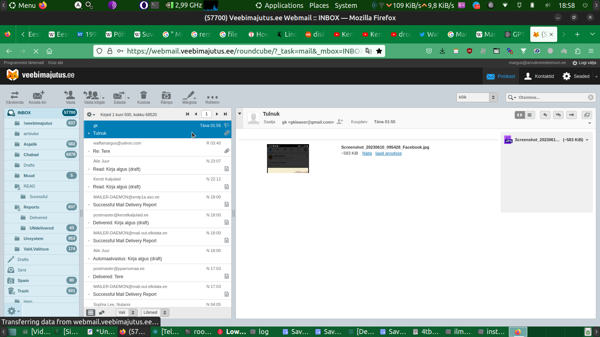600x337 pixels.
Task: Open the list options gear menu
Action: coord(91,115)
